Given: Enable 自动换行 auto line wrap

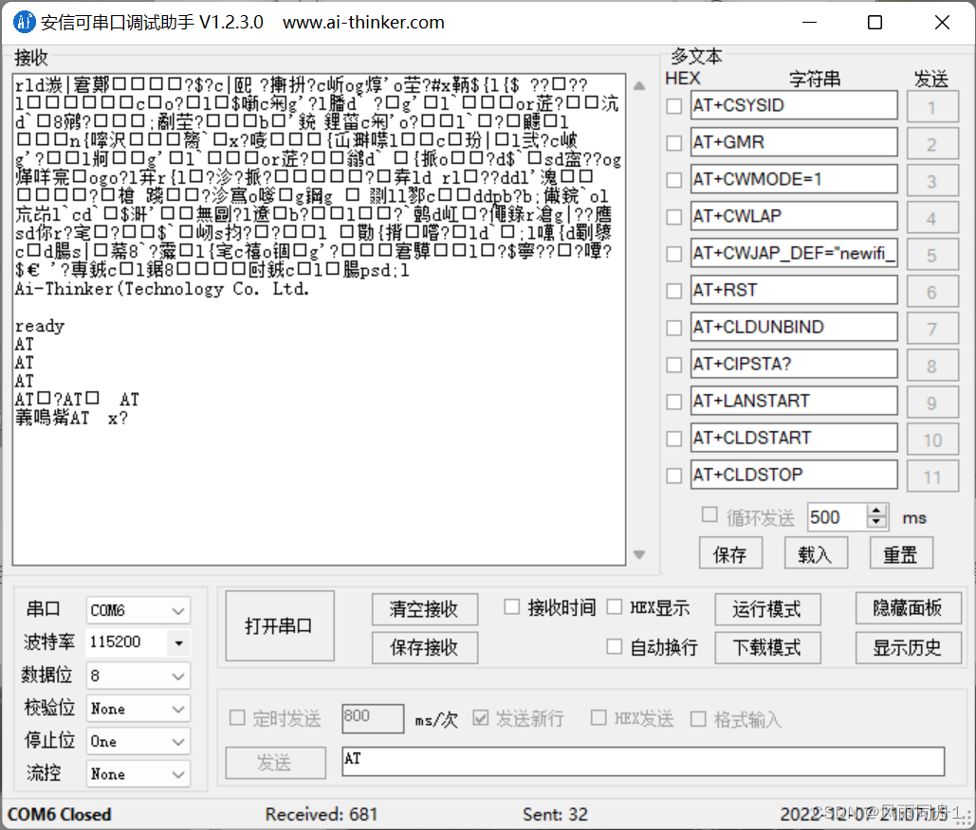Looking at the screenshot, I should coord(616,646).
